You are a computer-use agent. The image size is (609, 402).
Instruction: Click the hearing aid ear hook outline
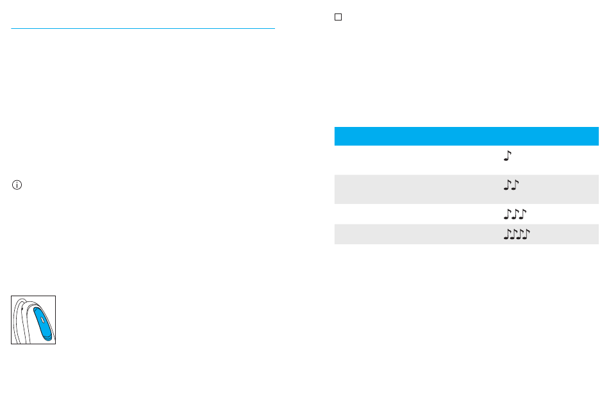19,319
